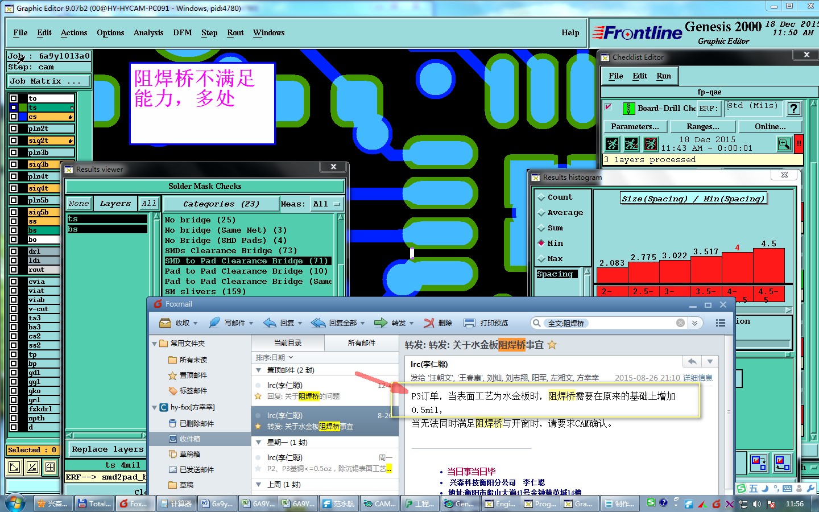This screenshot has height=512, width=819.
Task: Select 'SM slivers (159)' category row
Action: click(248, 292)
